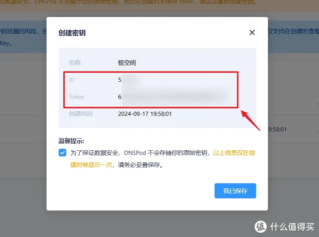Close the 创建密钥 dialog with the X
Screen dimensions: 319x237
(252, 33)
